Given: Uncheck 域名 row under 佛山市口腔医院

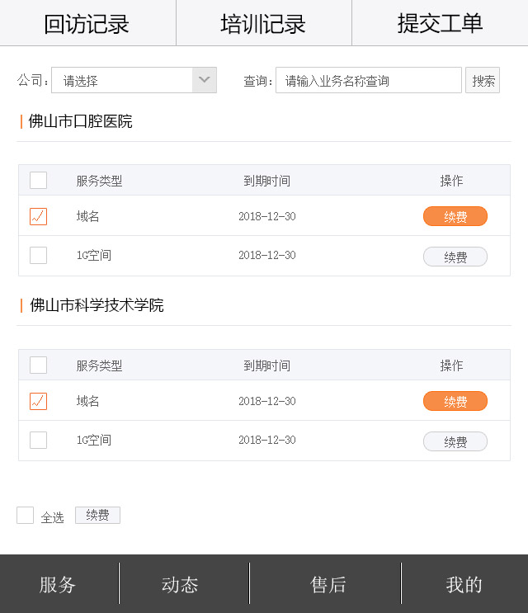Looking at the screenshot, I should point(39,216).
